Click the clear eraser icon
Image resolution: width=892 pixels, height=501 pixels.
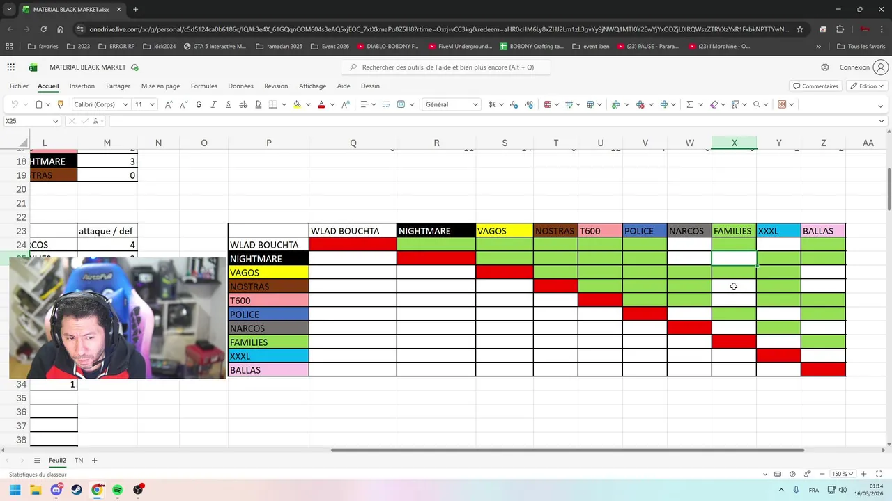pyautogui.click(x=714, y=104)
